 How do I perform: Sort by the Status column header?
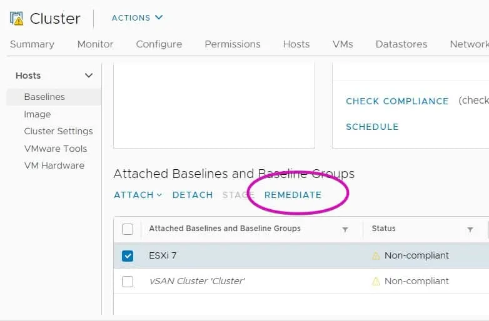click(x=383, y=229)
